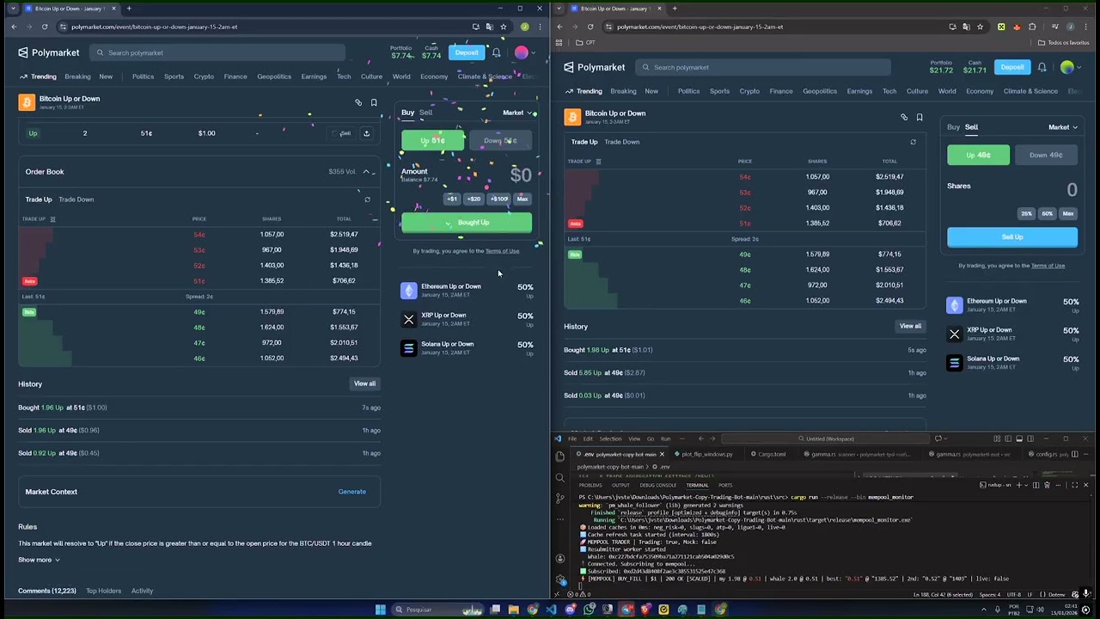This screenshot has width=1100, height=619.
Task: Reload page in right browser window
Action: (590, 27)
